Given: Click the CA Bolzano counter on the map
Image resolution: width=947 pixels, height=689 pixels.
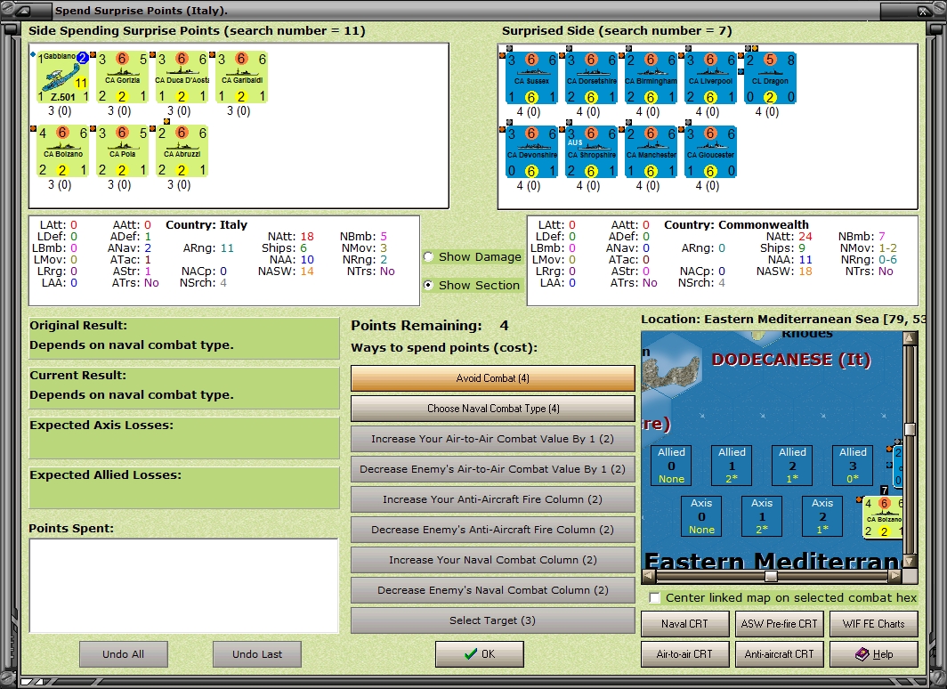Looking at the screenshot, I should (x=882, y=517).
